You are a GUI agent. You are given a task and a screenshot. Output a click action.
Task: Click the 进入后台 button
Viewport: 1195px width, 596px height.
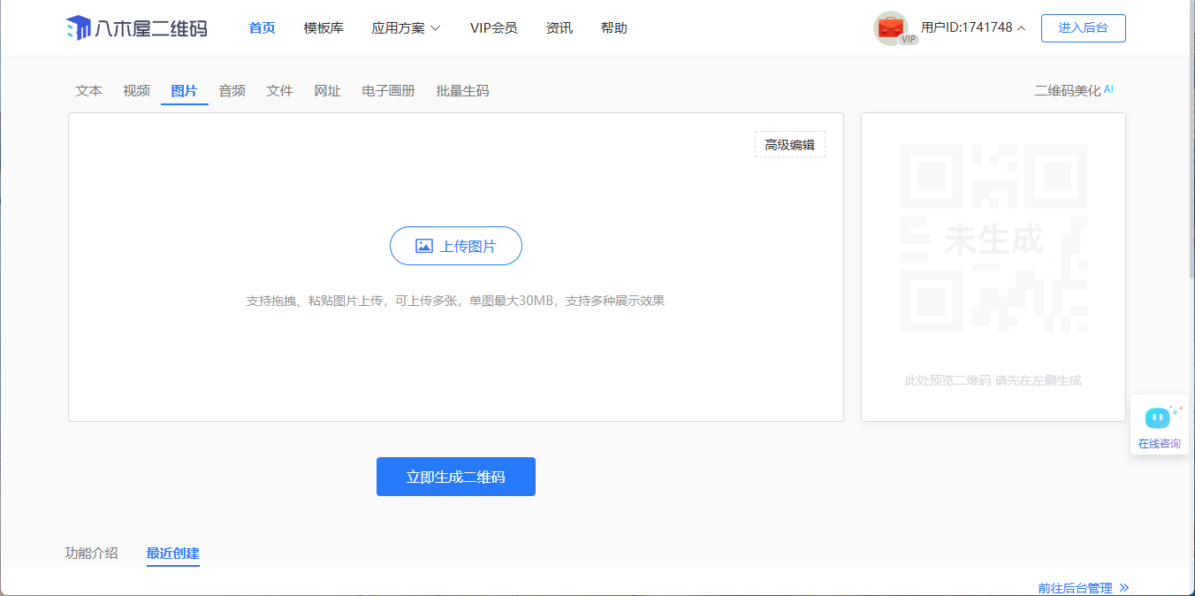(x=1083, y=28)
